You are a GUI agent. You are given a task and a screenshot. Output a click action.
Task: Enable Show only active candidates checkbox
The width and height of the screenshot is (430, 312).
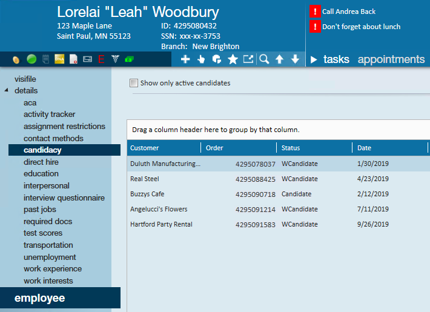134,83
